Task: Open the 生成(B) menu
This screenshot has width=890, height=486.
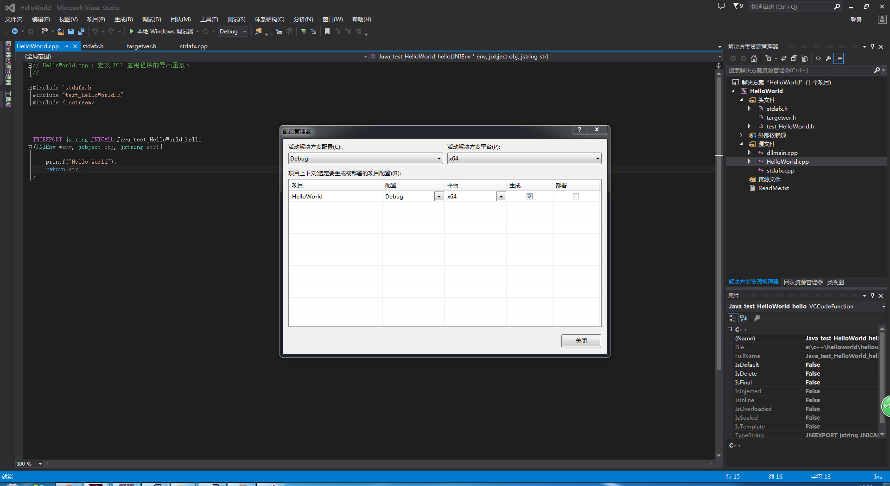Action: [124, 19]
